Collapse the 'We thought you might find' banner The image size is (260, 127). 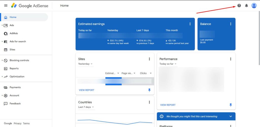pyautogui.click(x=231, y=116)
